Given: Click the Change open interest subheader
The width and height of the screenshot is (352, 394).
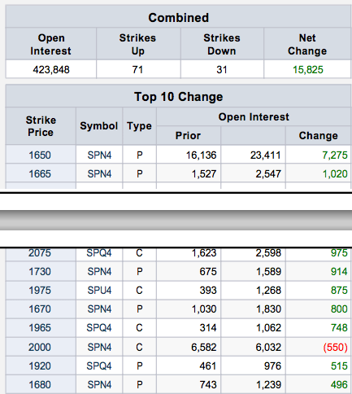Looking at the screenshot, I should [x=319, y=135].
